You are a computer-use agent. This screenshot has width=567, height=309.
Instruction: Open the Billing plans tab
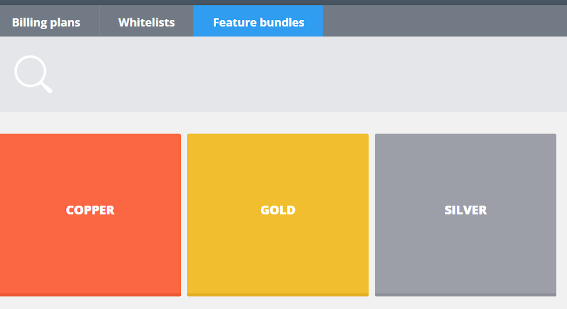47,23
